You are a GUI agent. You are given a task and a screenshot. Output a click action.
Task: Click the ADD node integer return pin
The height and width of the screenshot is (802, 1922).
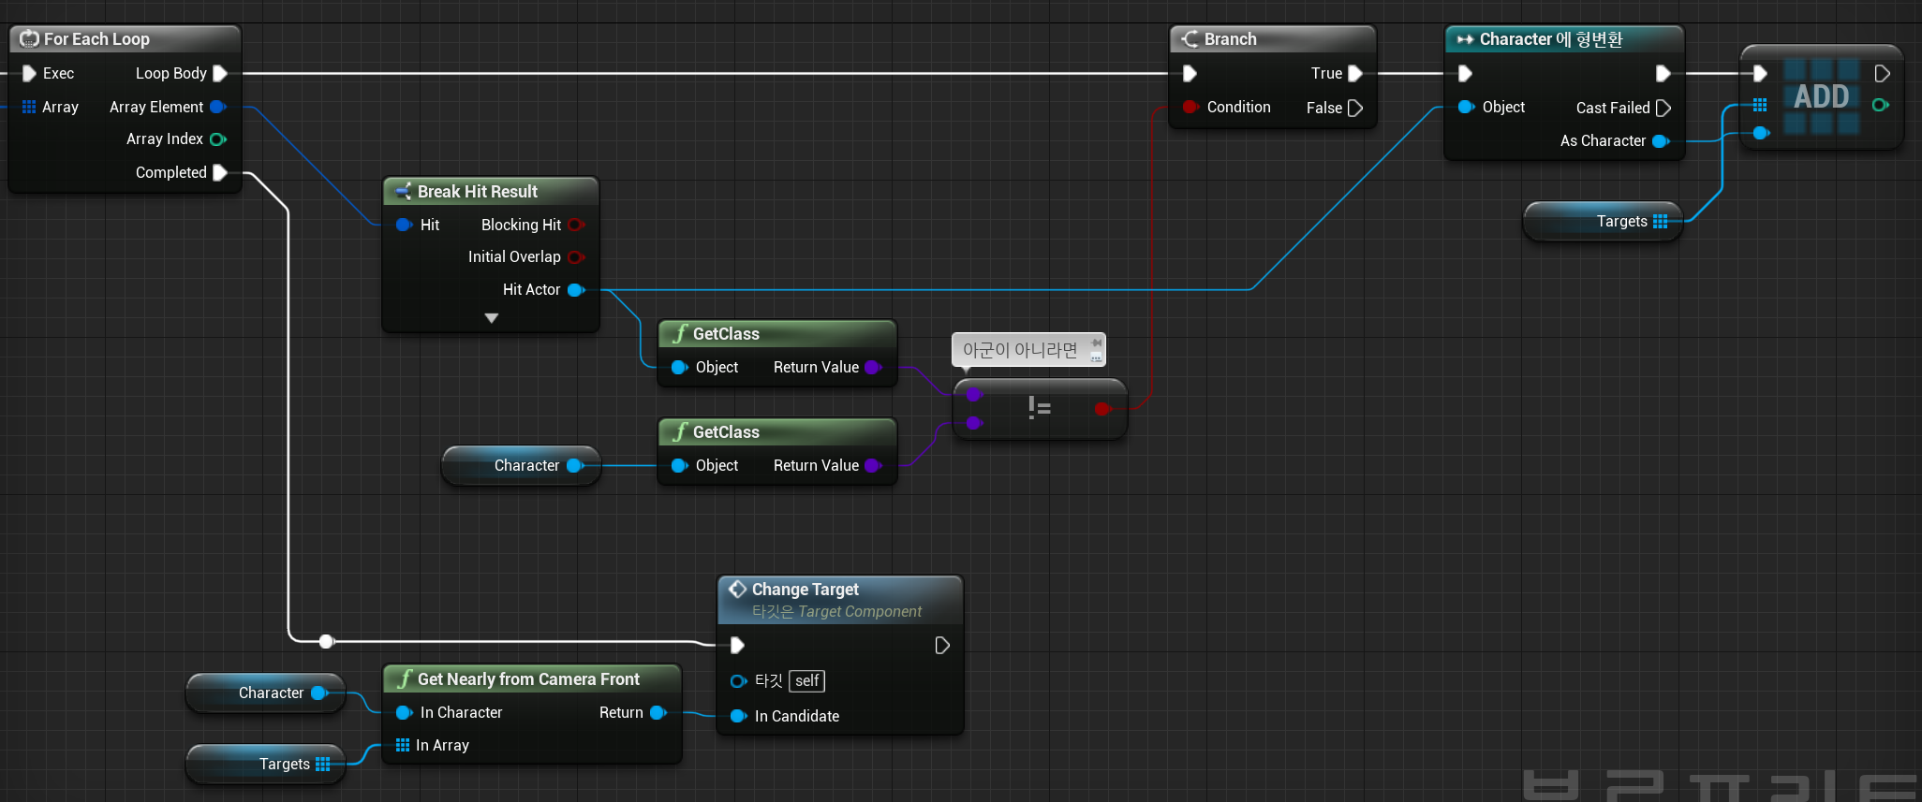click(x=1880, y=105)
